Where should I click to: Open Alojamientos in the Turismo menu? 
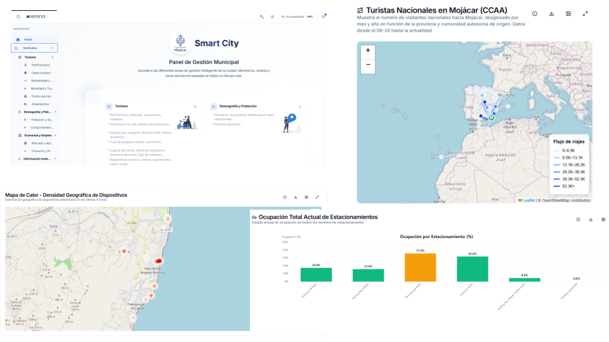point(40,104)
